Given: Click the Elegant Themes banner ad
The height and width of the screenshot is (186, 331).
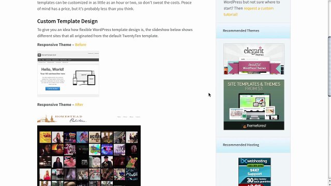Looking at the screenshot, I should click(x=254, y=59).
